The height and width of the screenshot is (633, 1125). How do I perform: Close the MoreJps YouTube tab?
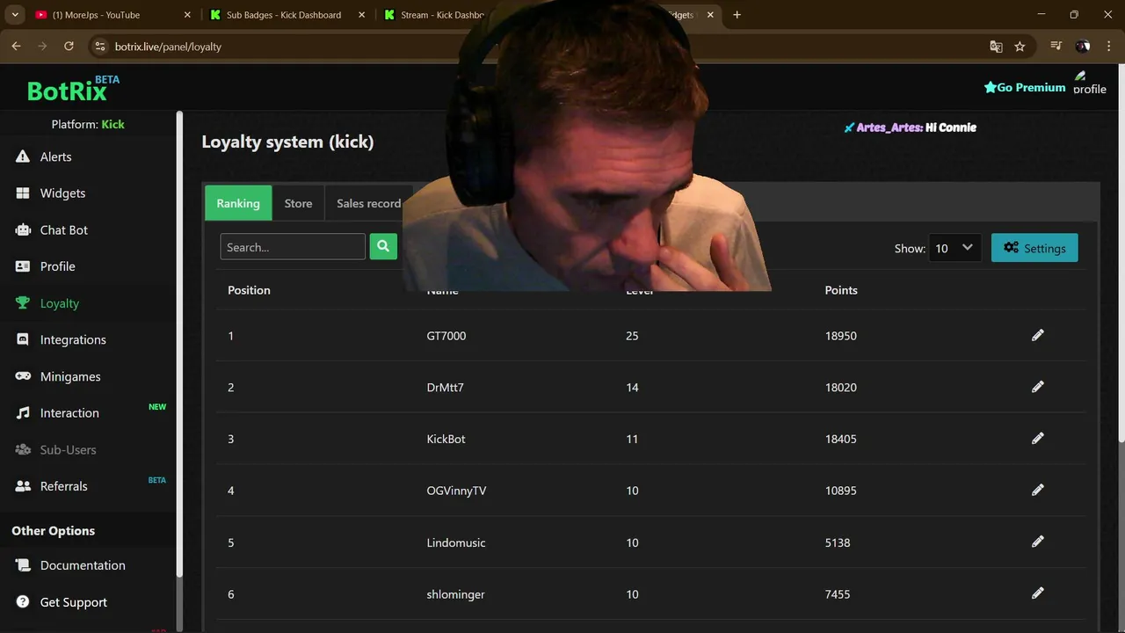[188, 15]
